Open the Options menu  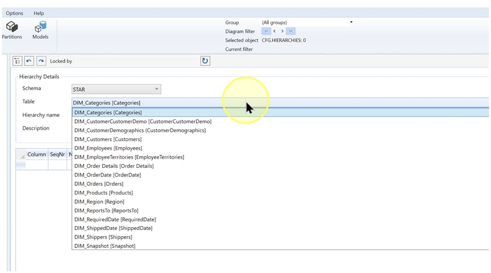point(14,13)
